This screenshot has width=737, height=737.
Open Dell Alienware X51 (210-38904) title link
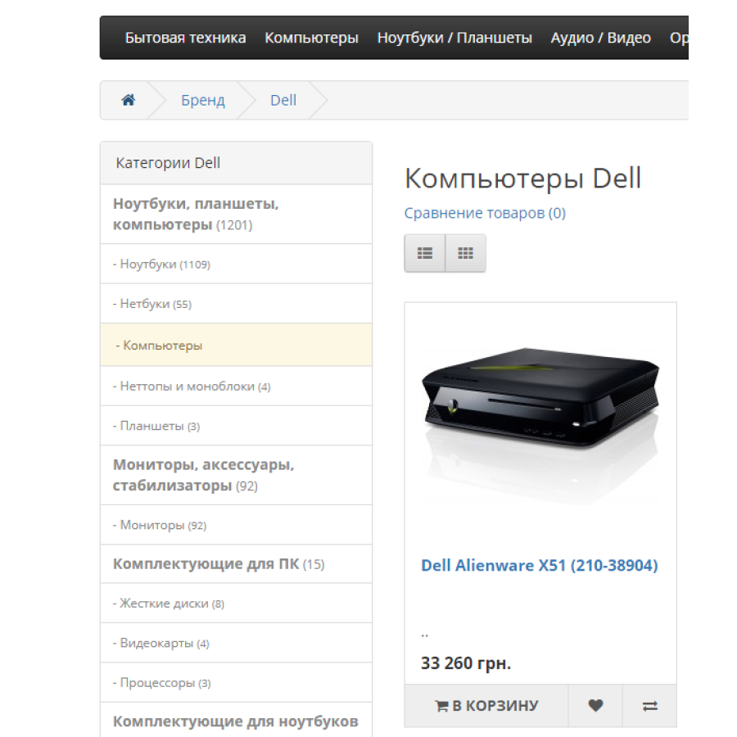[x=539, y=565]
